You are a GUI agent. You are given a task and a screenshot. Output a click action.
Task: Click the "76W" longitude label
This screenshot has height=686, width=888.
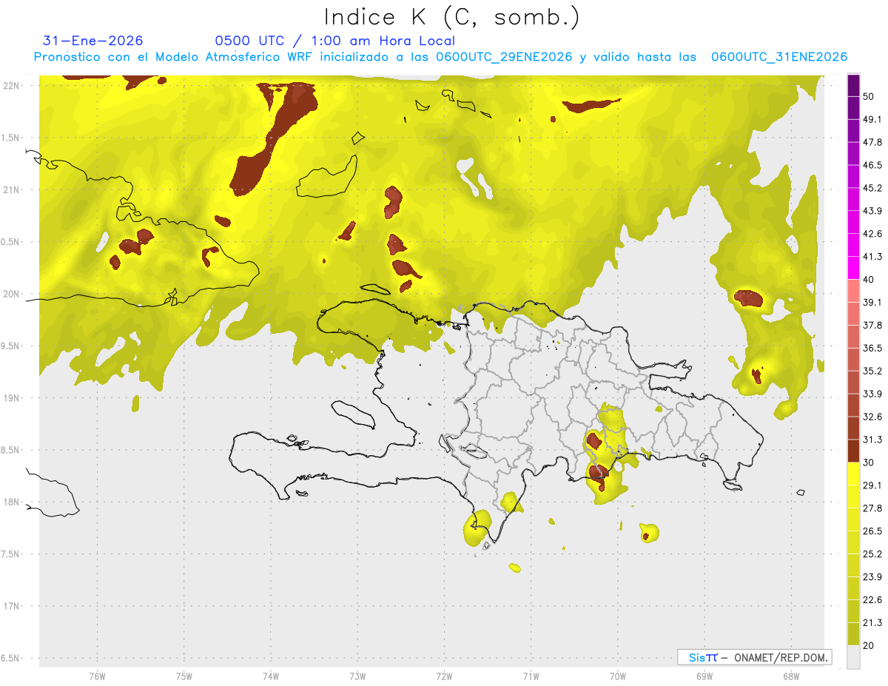97,676
